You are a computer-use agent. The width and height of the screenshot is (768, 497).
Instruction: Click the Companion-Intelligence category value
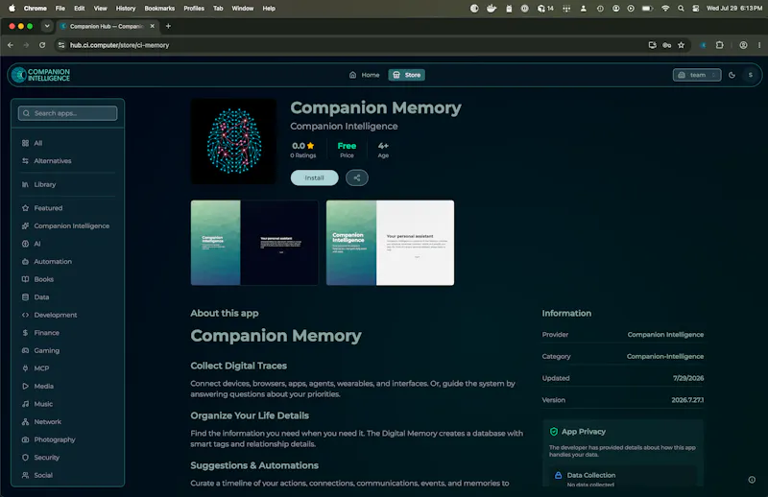point(665,357)
